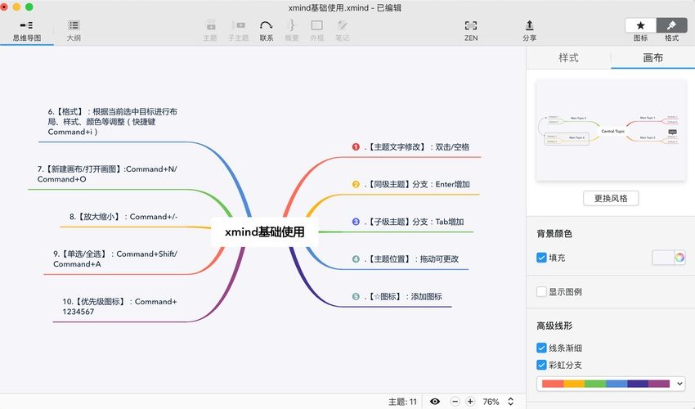Switch to the 画布 canvas tab
Viewport: 695px width, 409px height.
pyautogui.click(x=653, y=58)
